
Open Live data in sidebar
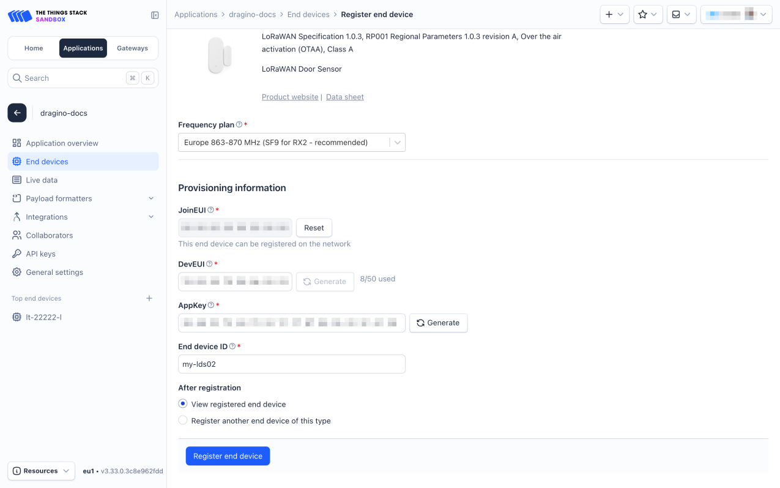[83, 180]
